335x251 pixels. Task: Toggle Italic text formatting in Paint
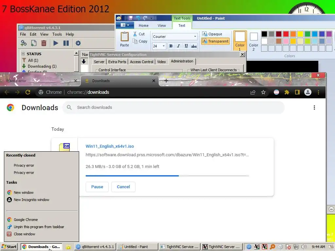pos(178,46)
